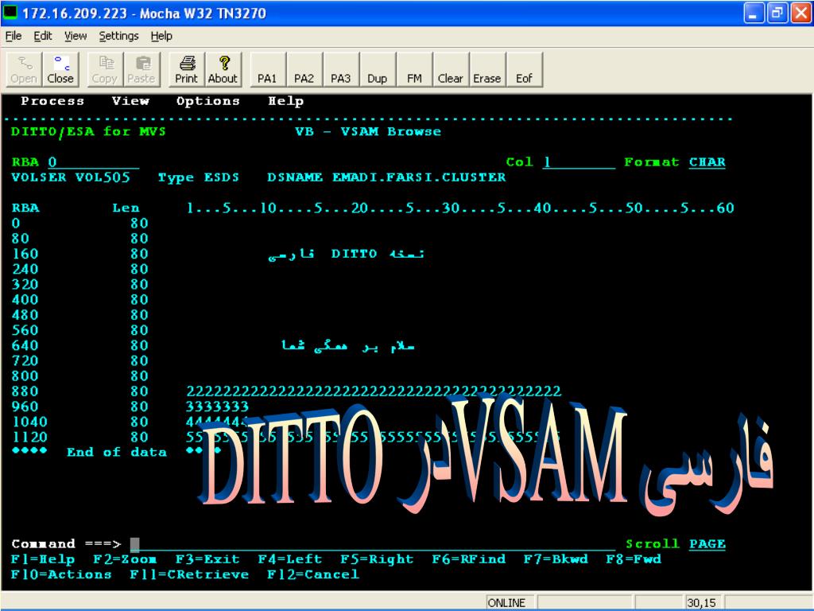
Task: Click F3=Exit function key label
Action: pyautogui.click(x=207, y=559)
